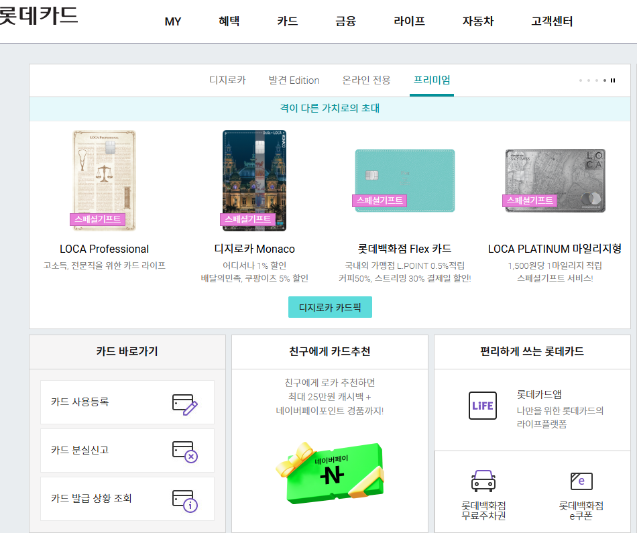Click the 롯데백화점 e쿠폰 icon

(581, 481)
